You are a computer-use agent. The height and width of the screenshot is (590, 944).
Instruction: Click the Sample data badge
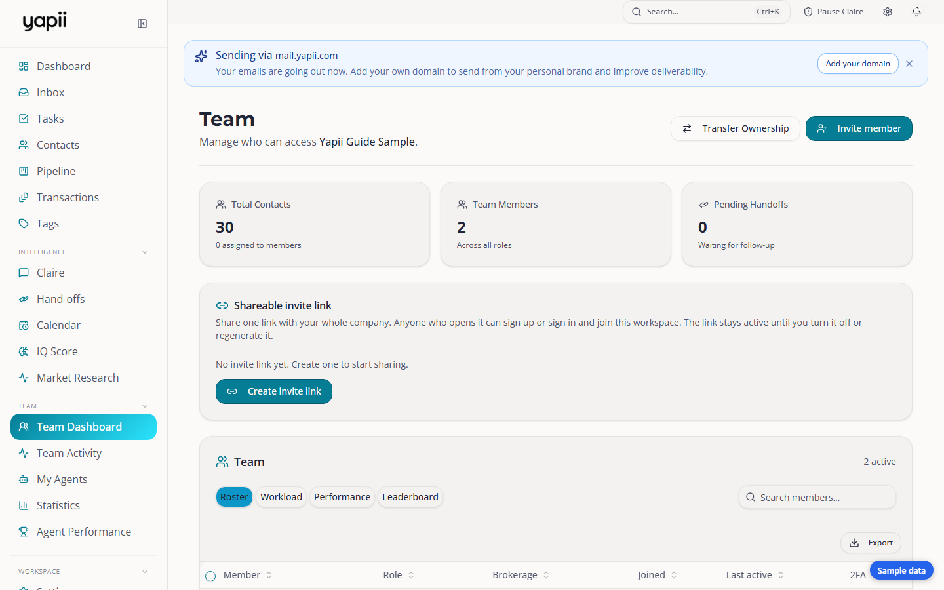[x=901, y=570]
